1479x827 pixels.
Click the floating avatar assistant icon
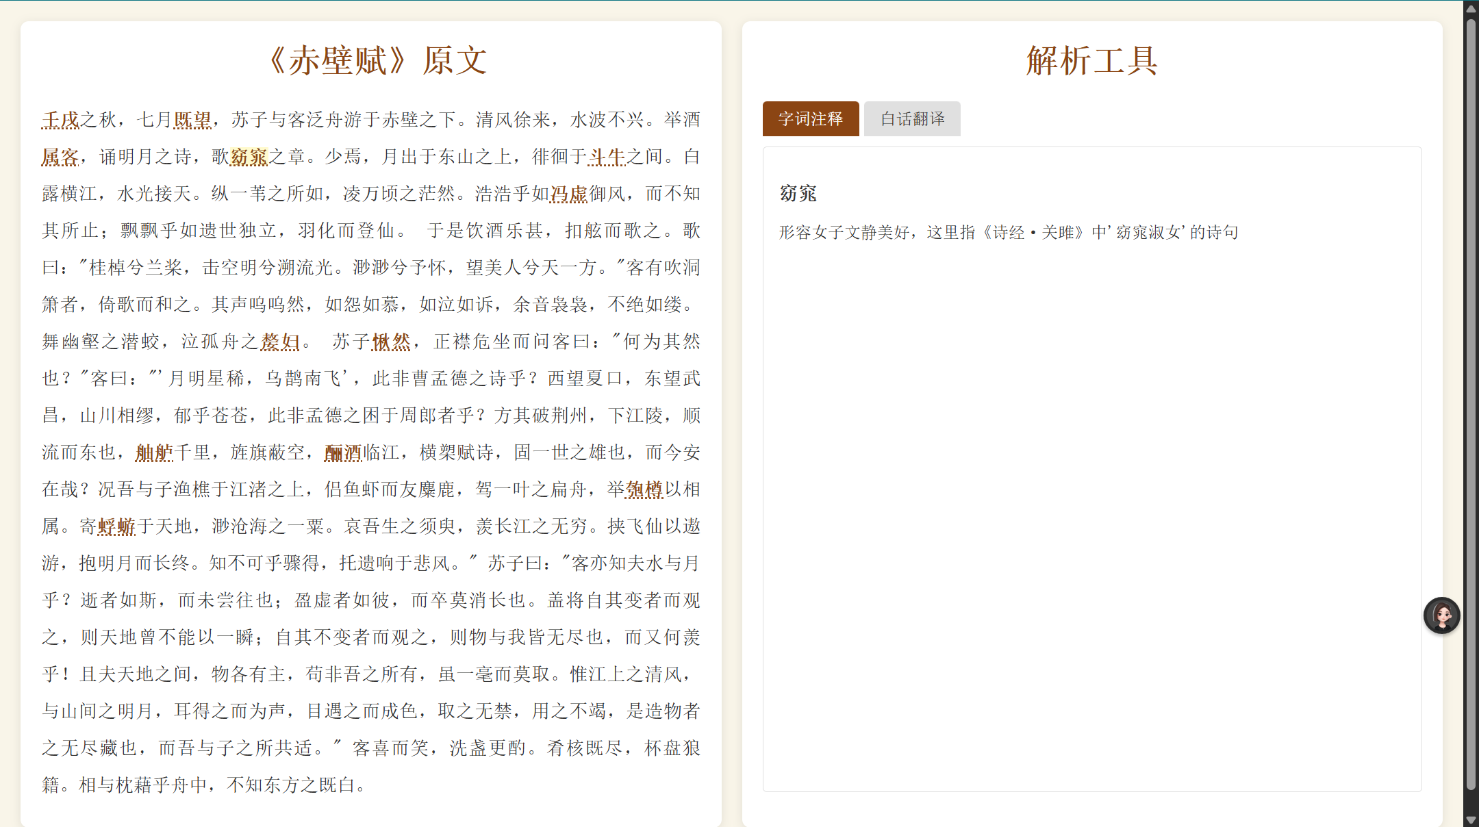click(x=1441, y=615)
